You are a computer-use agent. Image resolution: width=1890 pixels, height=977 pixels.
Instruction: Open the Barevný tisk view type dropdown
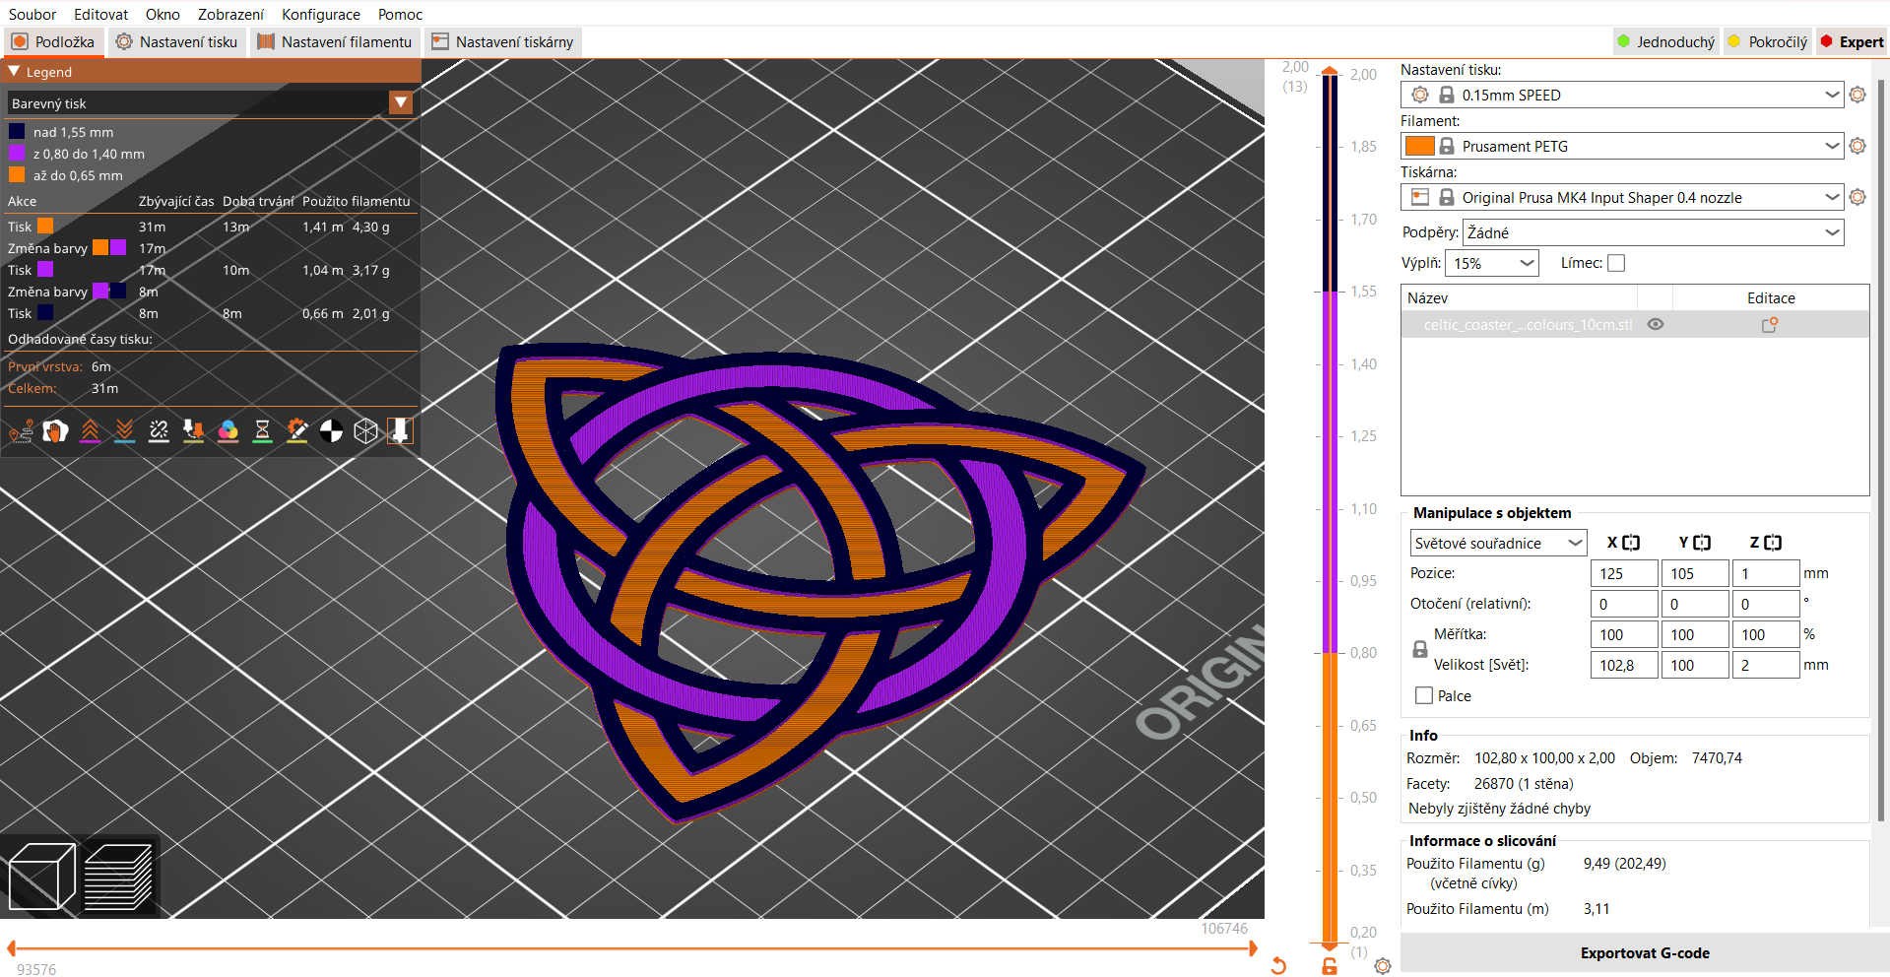coord(210,103)
